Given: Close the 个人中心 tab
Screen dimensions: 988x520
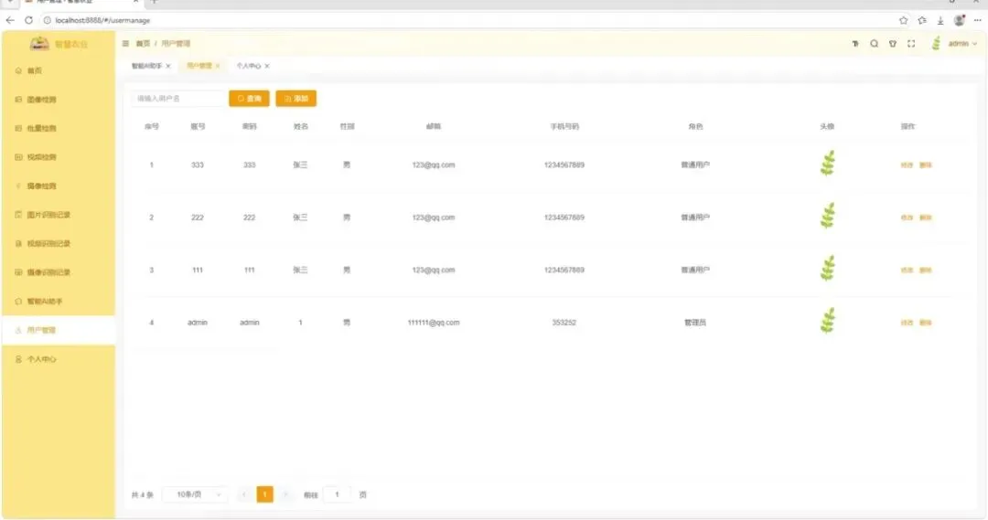Looking at the screenshot, I should click(x=267, y=66).
